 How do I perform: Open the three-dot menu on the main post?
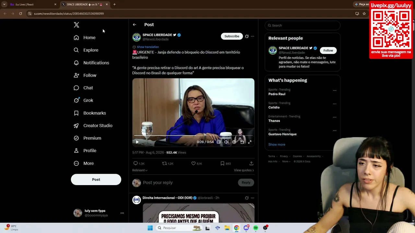[253, 36]
